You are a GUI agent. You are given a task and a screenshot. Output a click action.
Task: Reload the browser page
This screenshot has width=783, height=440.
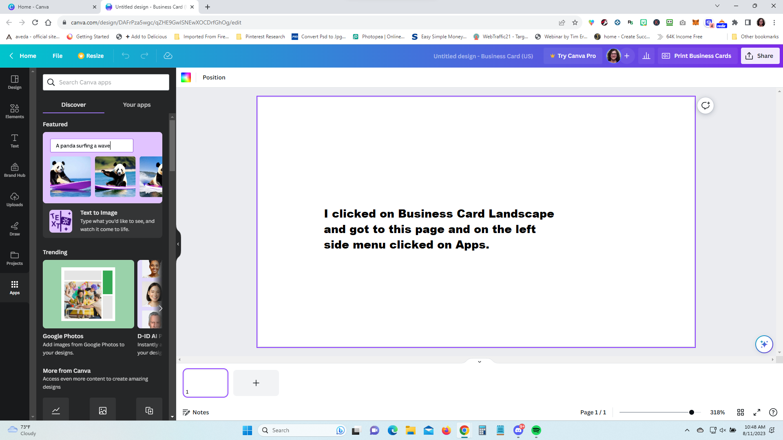pyautogui.click(x=35, y=22)
